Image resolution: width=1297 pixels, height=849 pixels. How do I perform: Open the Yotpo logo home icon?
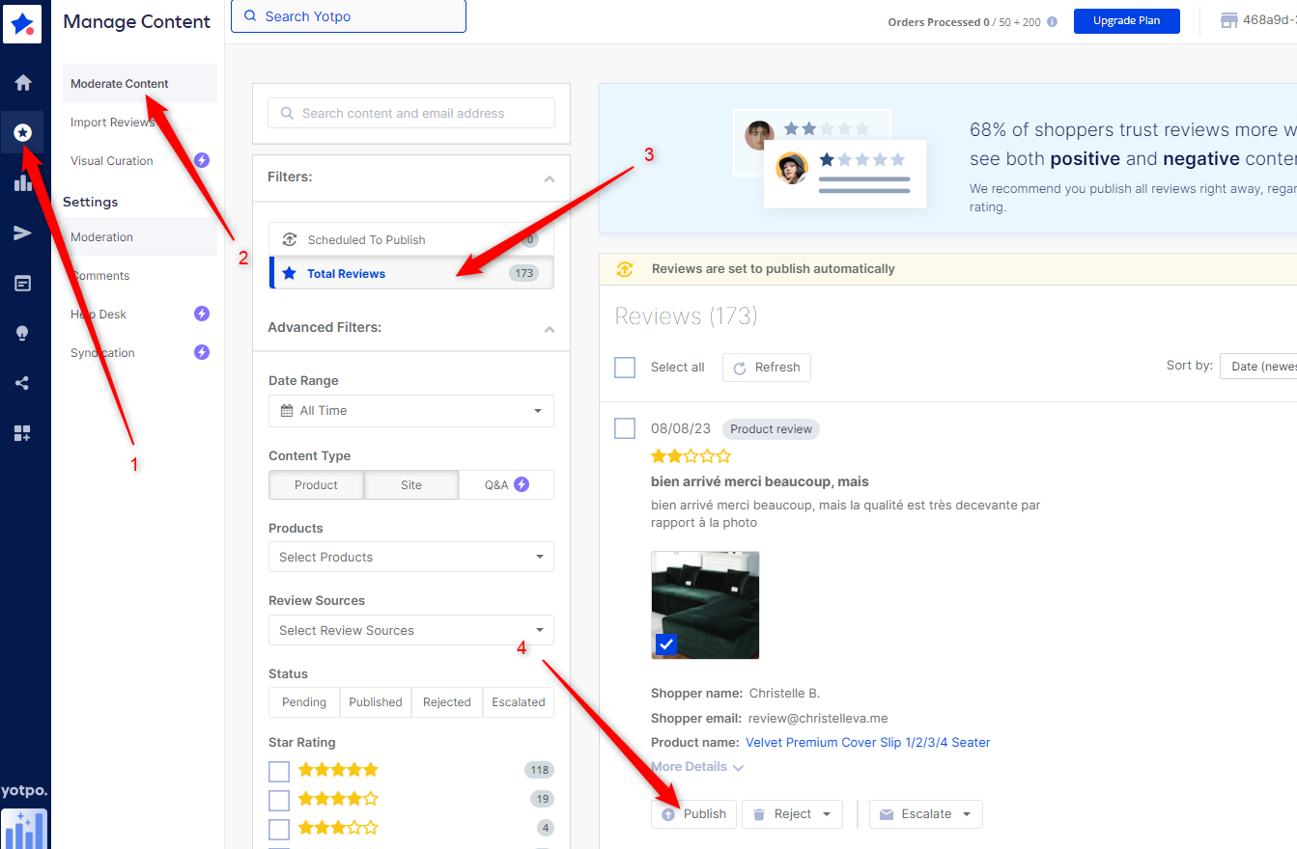pyautogui.click(x=21, y=23)
